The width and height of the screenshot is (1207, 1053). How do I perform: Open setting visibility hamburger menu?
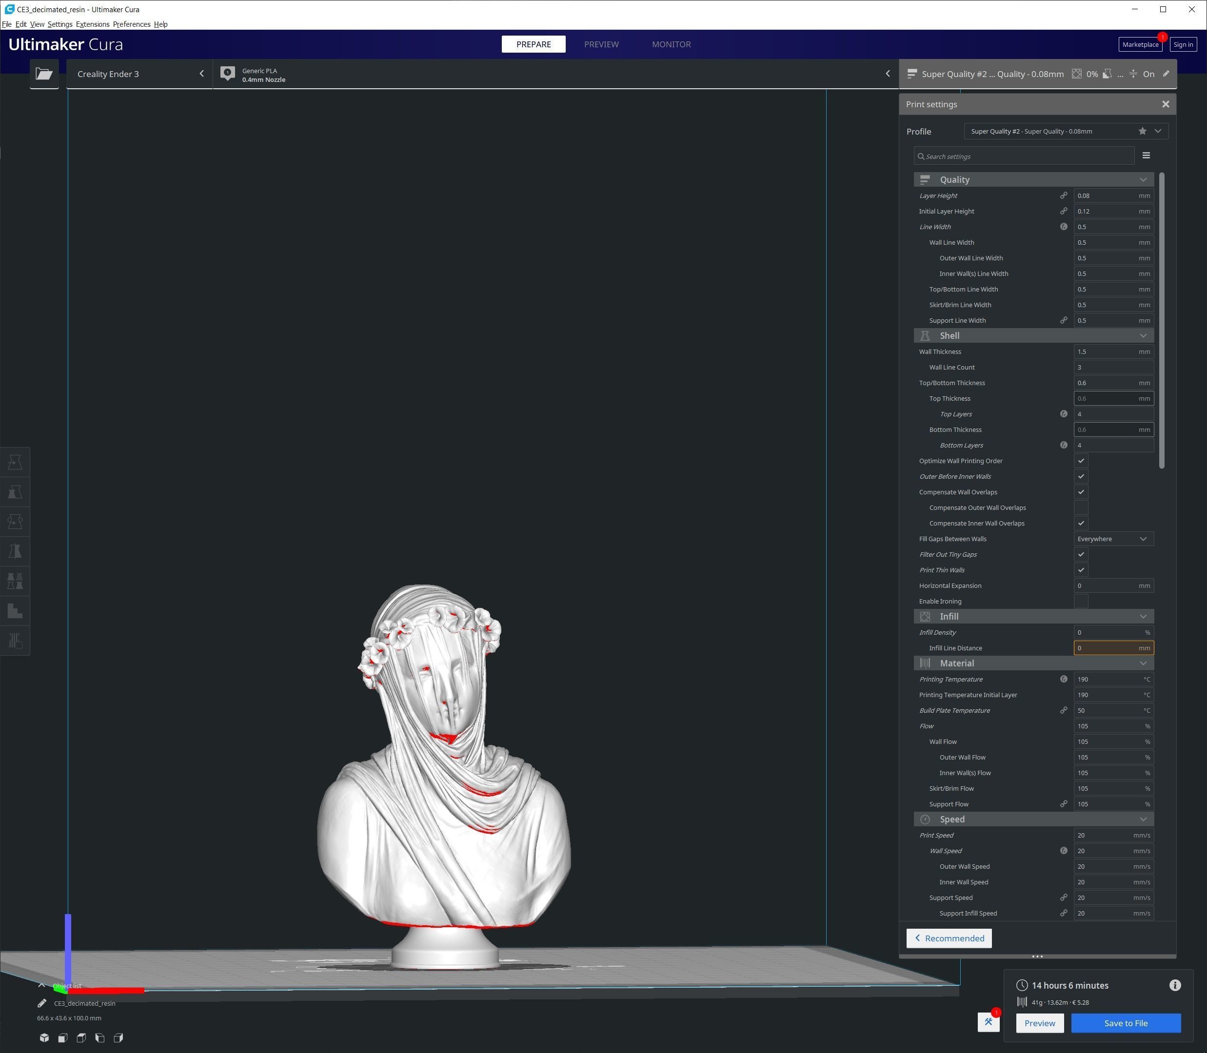(x=1146, y=156)
